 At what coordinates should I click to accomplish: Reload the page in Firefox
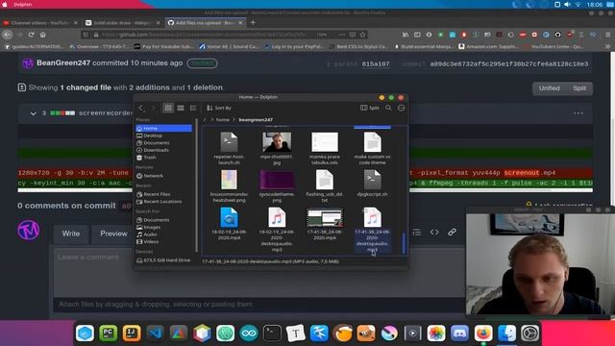click(x=31, y=35)
